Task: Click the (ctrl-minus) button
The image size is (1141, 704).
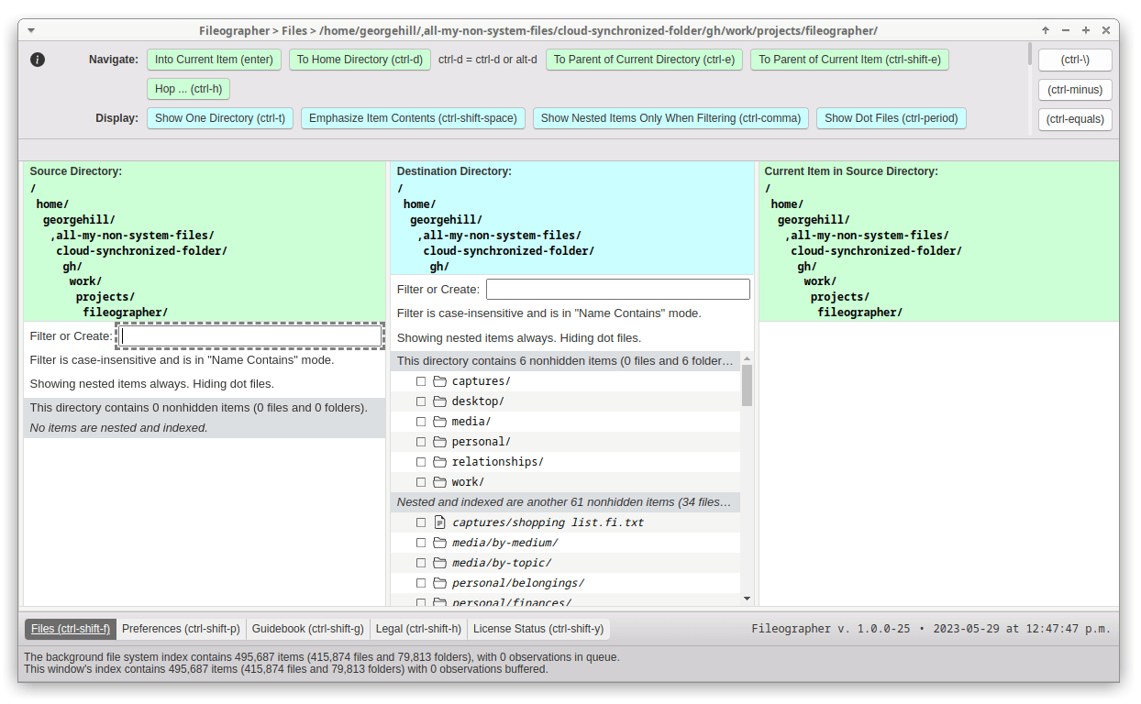Action: [1075, 90]
